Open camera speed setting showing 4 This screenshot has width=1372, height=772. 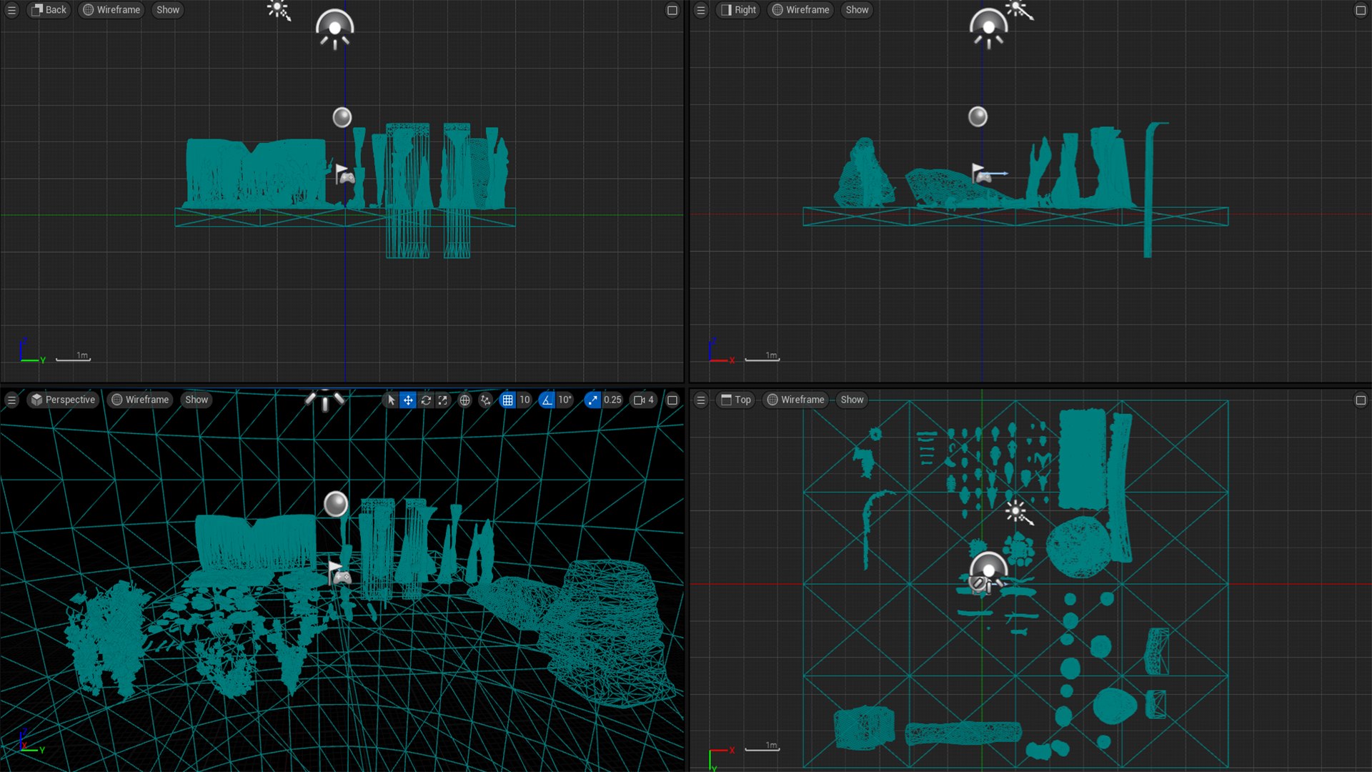(x=644, y=400)
